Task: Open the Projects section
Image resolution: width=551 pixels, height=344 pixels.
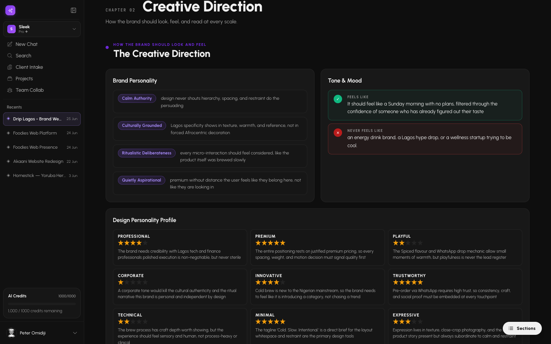Action: pyautogui.click(x=42, y=79)
